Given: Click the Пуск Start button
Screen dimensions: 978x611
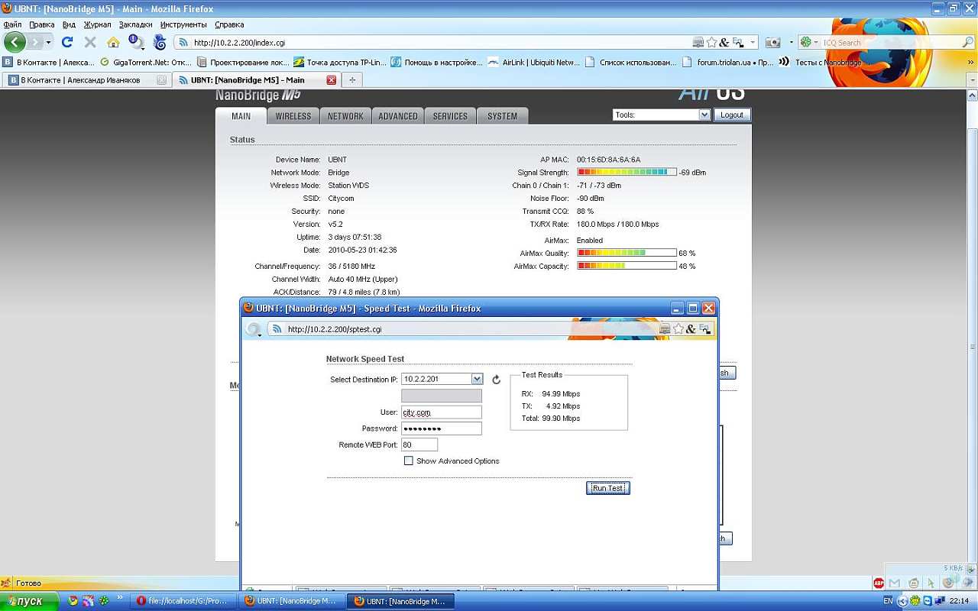Looking at the screenshot, I should tap(30, 601).
